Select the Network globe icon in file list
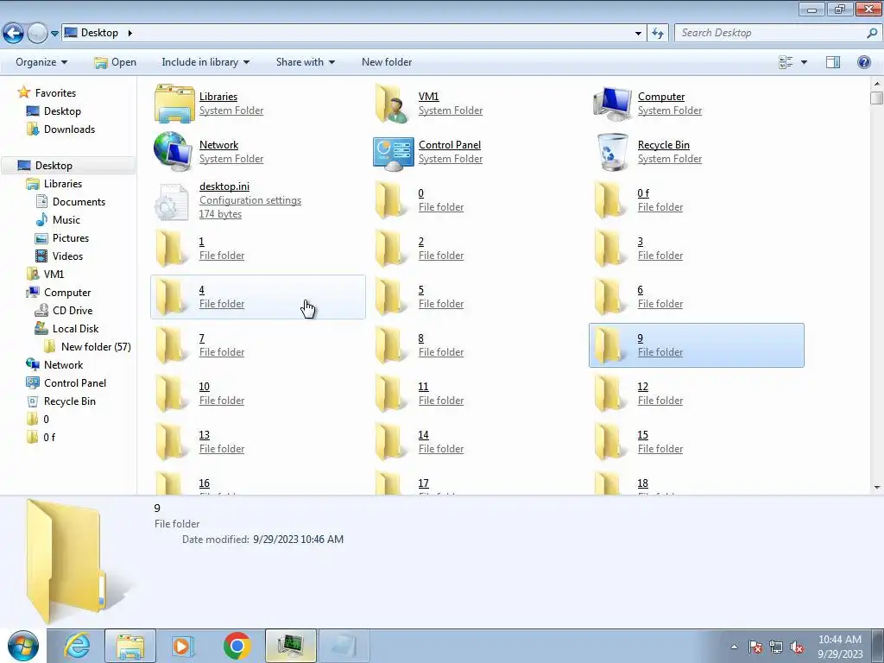The height and width of the screenshot is (663, 884). tap(173, 152)
